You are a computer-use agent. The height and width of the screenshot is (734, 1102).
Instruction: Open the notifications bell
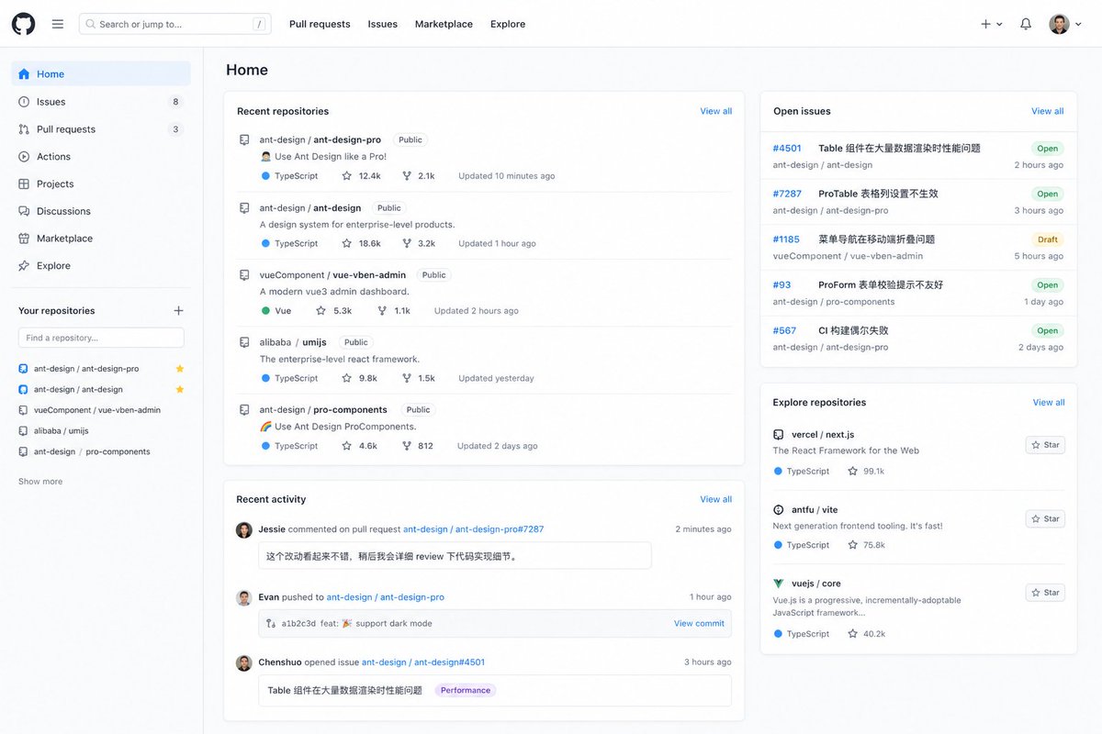(1026, 24)
